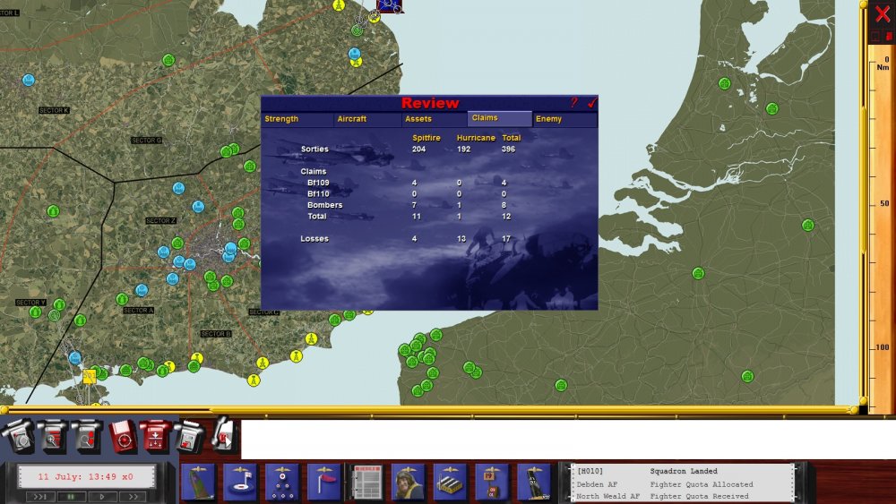Open the newspaper report icon

(x=366, y=483)
